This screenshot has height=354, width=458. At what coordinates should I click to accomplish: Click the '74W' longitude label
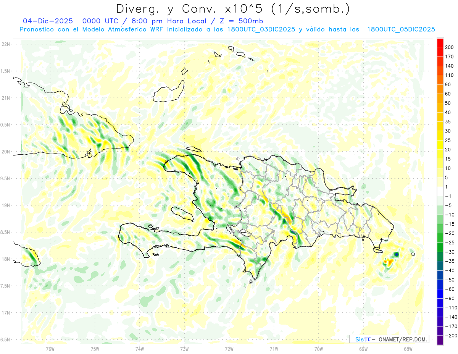click(140, 348)
